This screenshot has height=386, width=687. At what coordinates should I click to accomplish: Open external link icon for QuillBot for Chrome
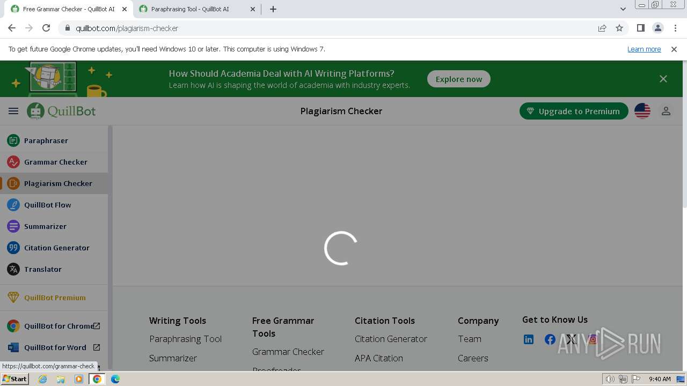97,326
